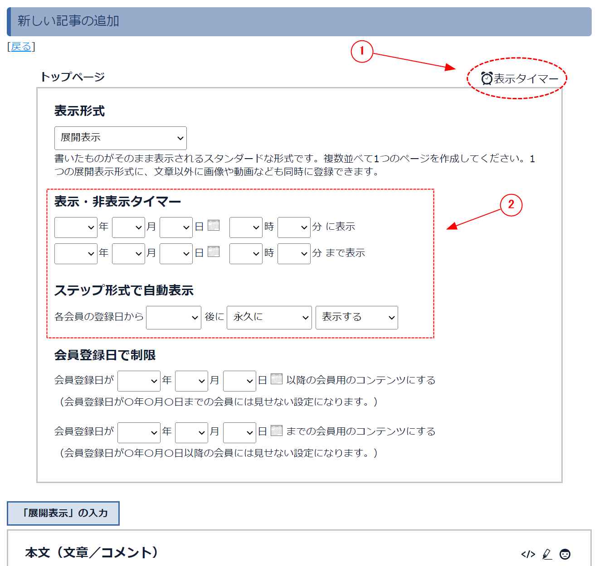The image size is (599, 566).
Task: Open month dropdown on the に表示 row
Action: point(129,227)
